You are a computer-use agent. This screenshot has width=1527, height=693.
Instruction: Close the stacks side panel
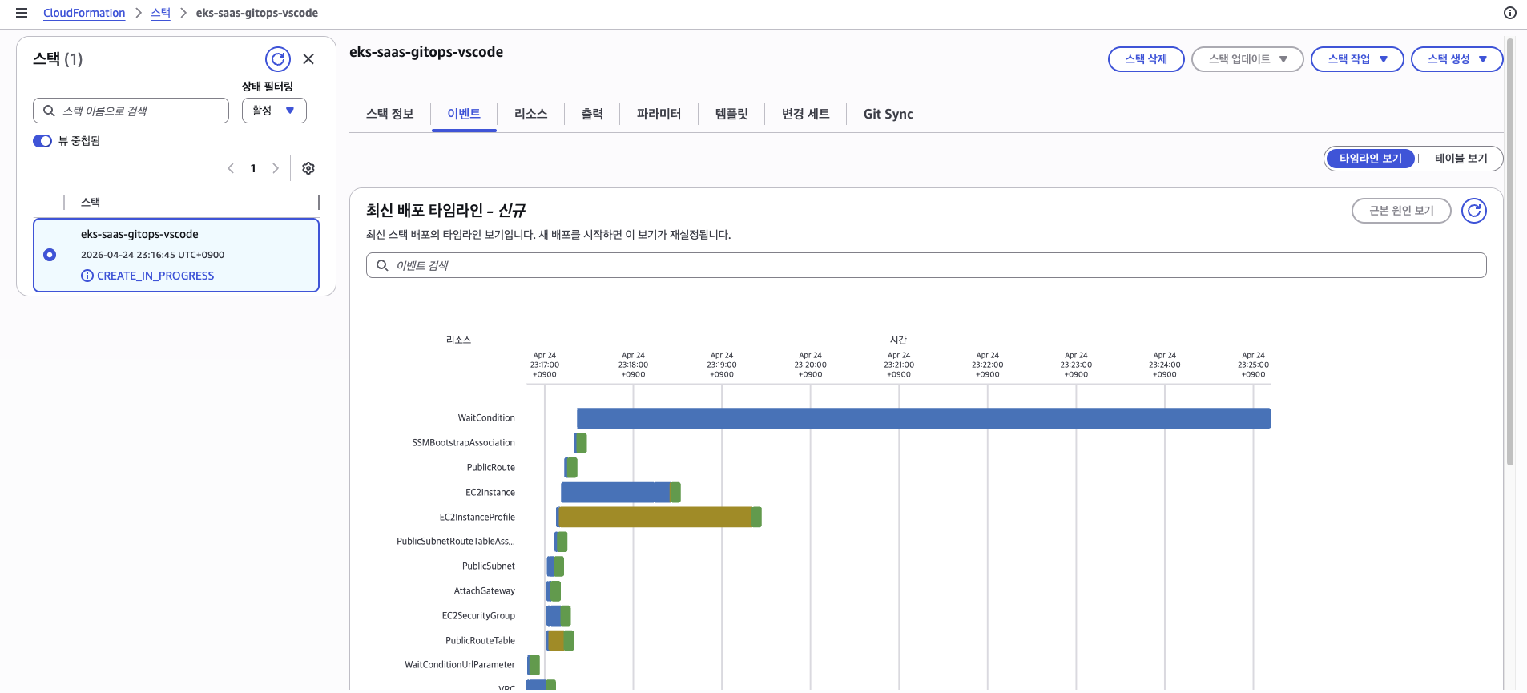(x=308, y=59)
